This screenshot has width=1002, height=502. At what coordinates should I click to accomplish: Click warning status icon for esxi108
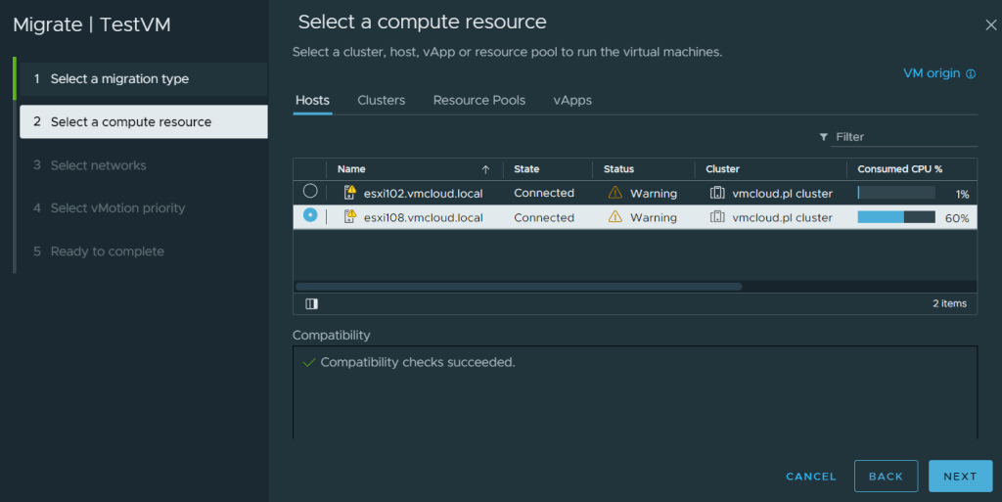coord(615,217)
